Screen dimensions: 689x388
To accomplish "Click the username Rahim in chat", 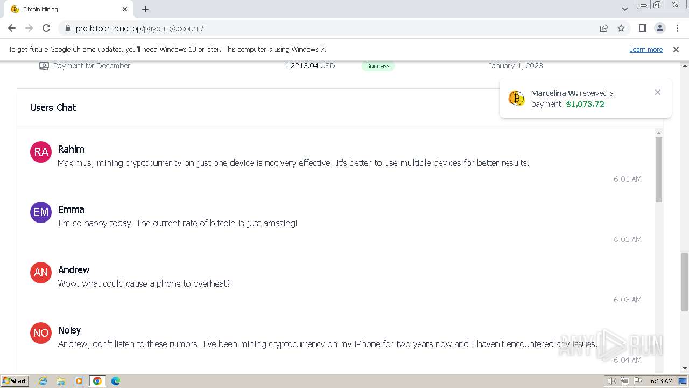I will 71,149.
